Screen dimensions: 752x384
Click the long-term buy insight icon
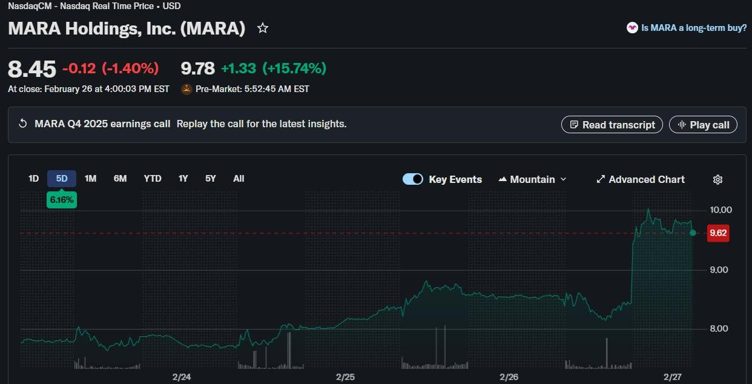[x=632, y=28]
